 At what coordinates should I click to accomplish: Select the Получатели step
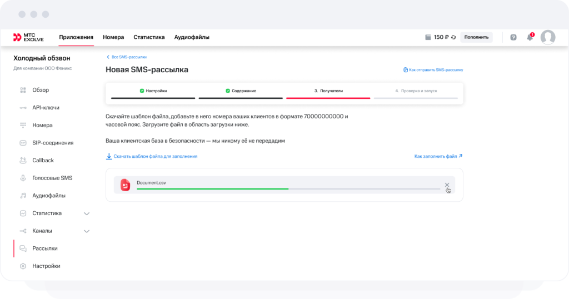[328, 91]
